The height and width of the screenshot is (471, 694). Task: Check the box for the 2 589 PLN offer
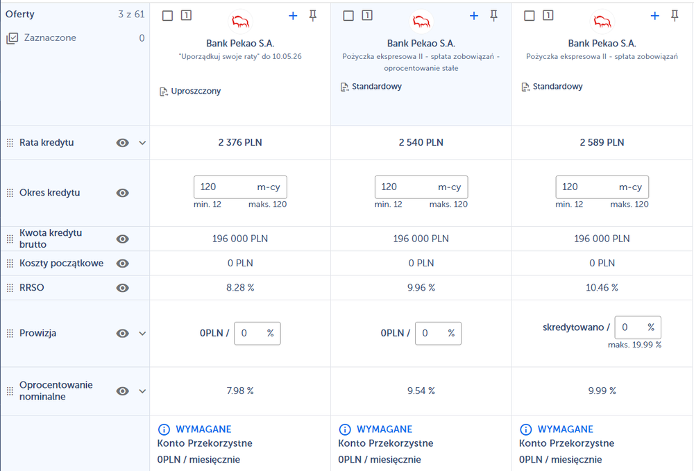coord(530,16)
